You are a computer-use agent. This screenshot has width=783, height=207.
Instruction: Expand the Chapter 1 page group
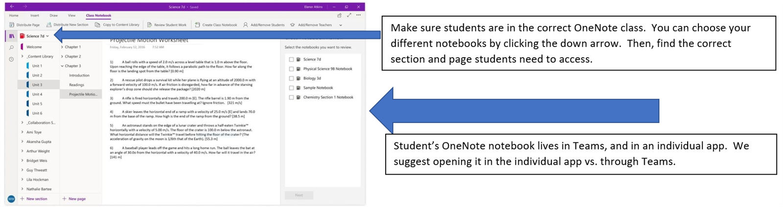click(62, 47)
